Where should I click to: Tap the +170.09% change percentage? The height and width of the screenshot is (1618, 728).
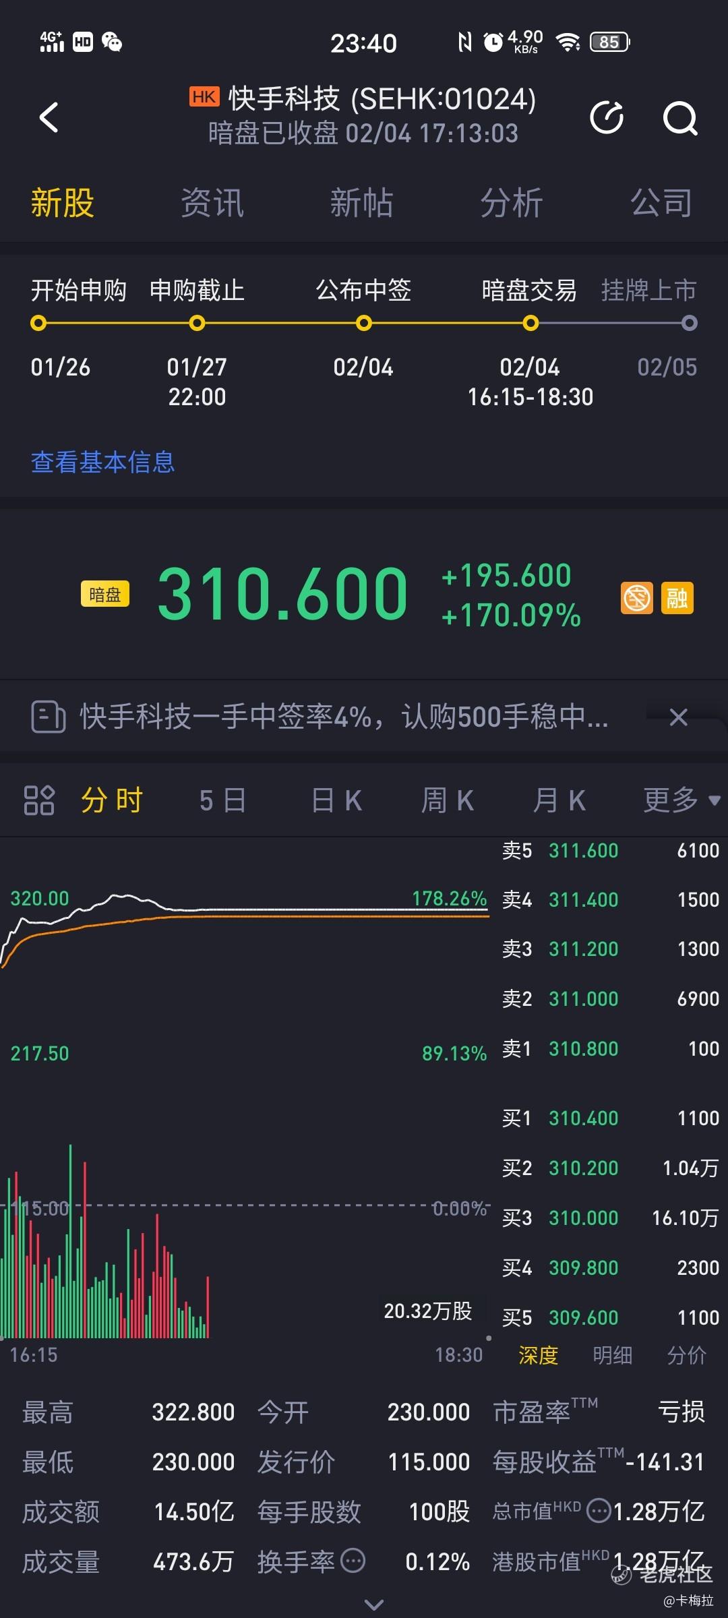(511, 616)
